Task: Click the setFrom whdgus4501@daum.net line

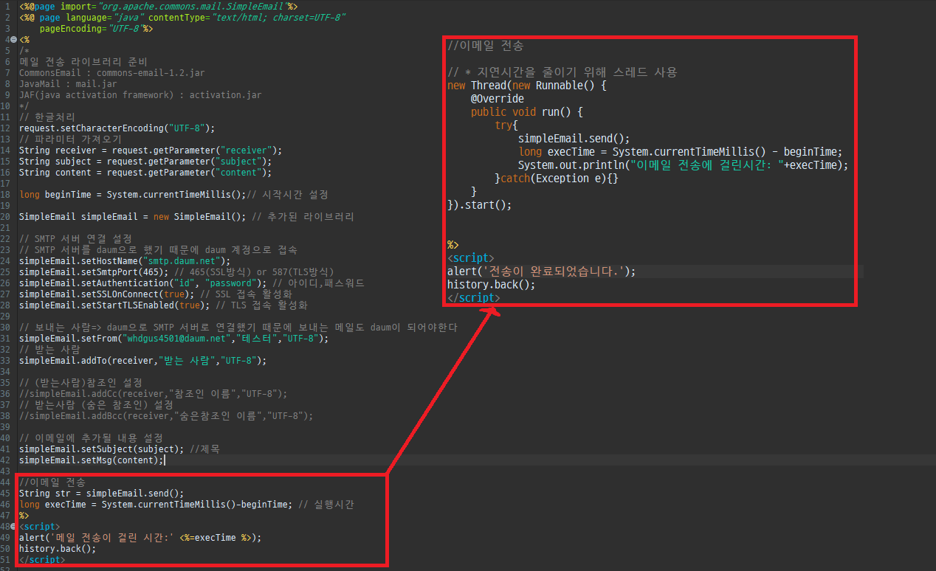Action: pos(173,339)
